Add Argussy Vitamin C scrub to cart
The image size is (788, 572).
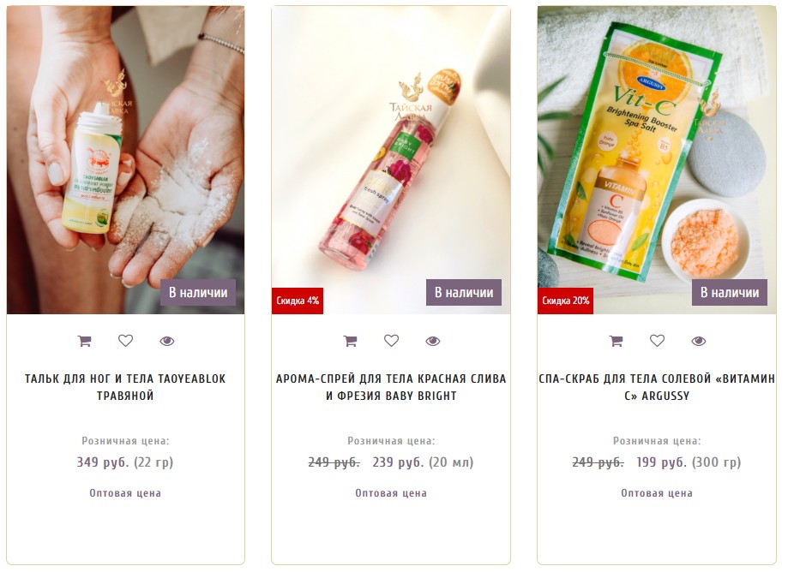click(617, 341)
